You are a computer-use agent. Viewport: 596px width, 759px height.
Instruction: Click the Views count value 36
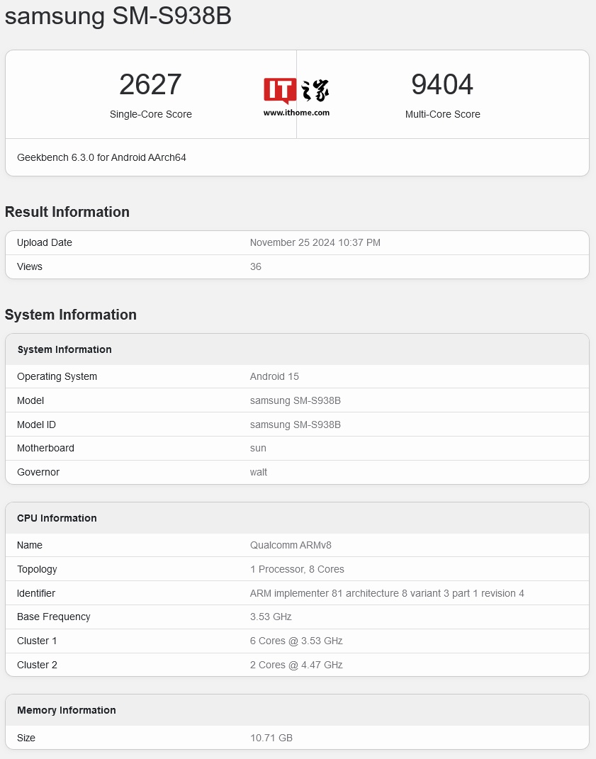click(255, 266)
